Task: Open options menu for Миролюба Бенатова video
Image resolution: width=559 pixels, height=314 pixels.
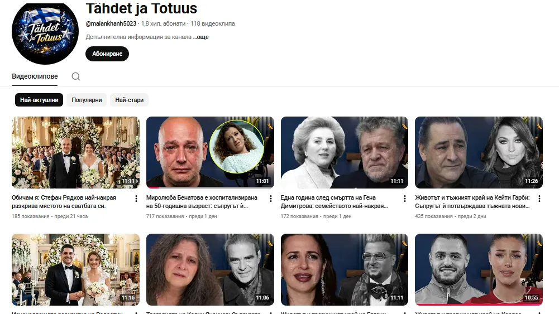Action: click(x=271, y=199)
